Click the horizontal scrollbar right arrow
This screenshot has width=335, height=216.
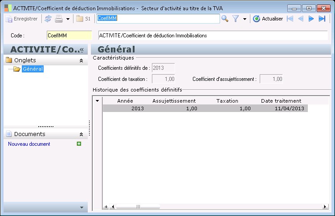coord(325,207)
